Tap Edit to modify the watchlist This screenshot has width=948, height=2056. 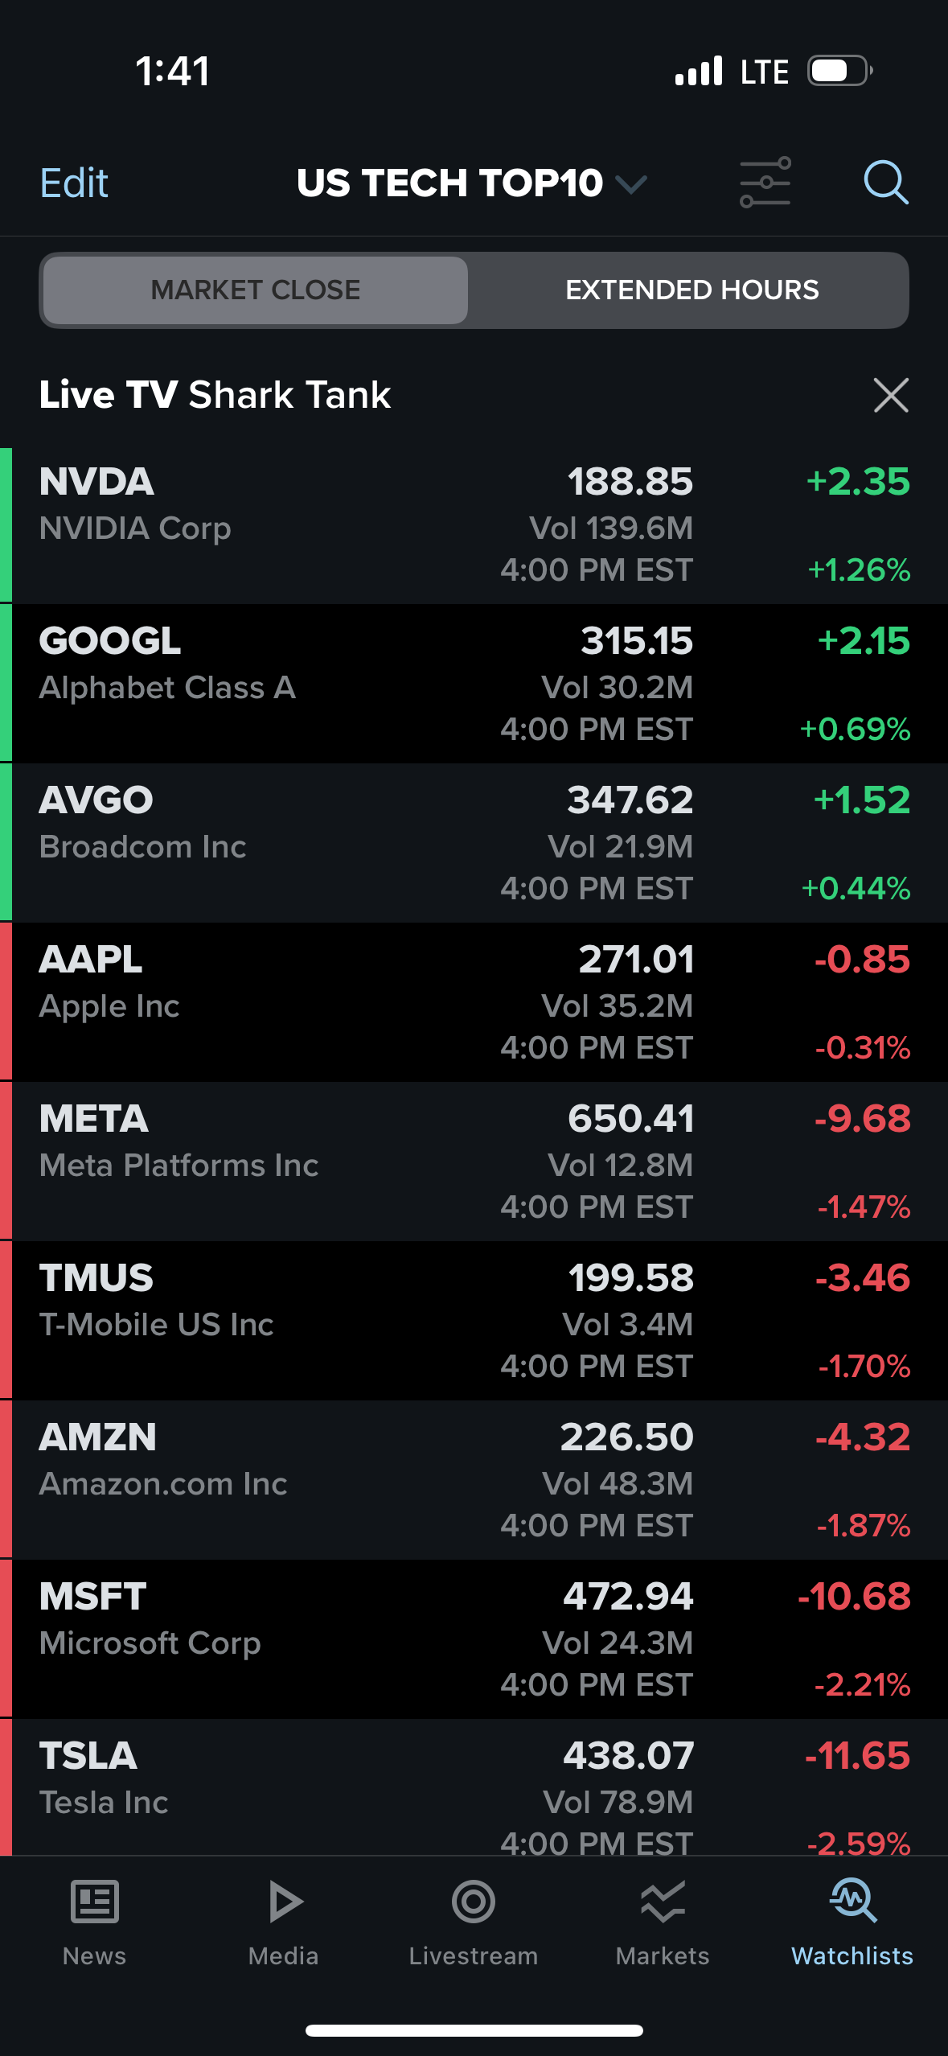pyautogui.click(x=74, y=183)
